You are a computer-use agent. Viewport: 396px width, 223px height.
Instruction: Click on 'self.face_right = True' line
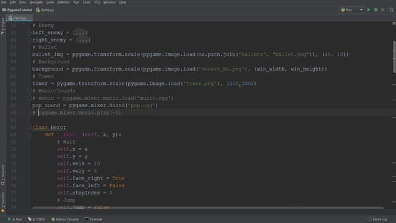point(91,178)
